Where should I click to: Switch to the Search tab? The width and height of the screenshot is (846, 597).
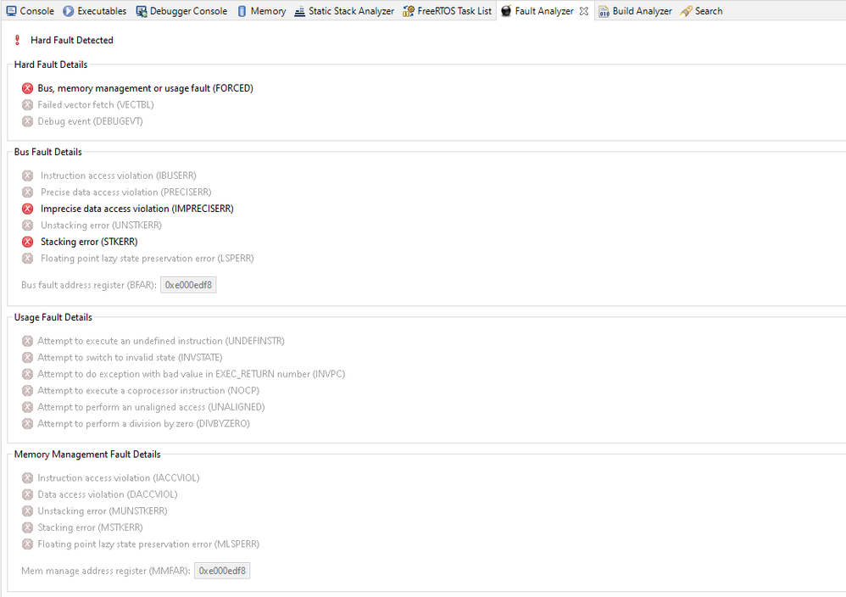click(x=701, y=11)
